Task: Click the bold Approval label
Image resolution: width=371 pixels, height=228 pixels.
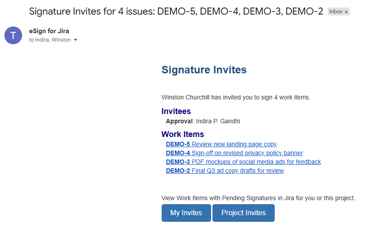Action: point(179,121)
